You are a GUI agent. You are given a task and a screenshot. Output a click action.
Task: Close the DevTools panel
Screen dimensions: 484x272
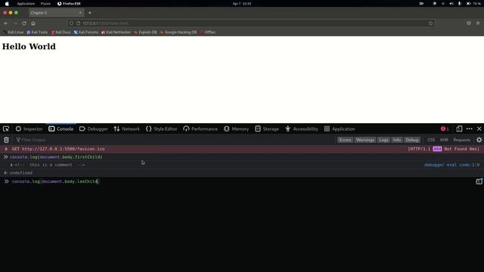coord(479,129)
